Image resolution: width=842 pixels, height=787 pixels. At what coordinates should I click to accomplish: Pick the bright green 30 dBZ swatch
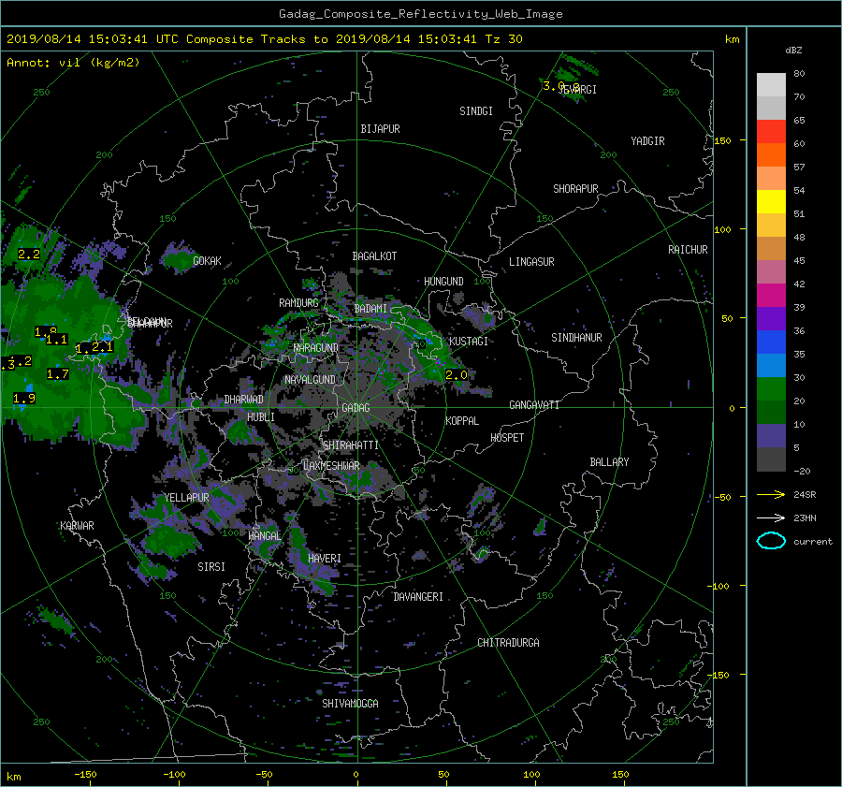(x=771, y=389)
